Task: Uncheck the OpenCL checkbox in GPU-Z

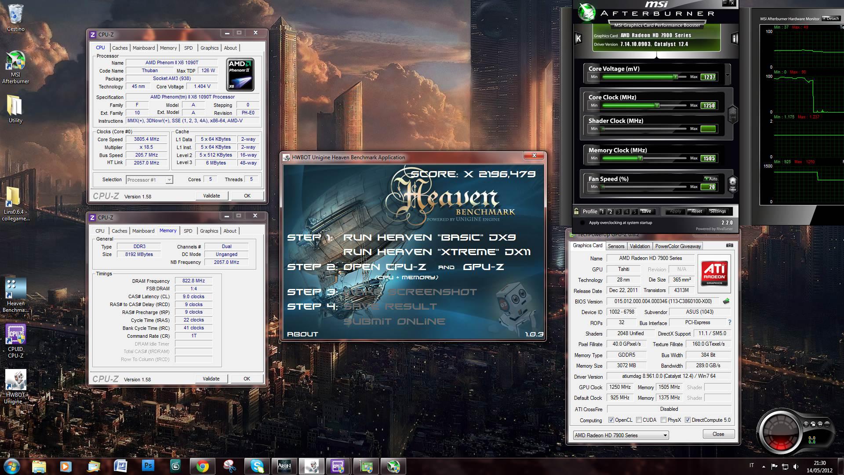Action: click(x=611, y=420)
